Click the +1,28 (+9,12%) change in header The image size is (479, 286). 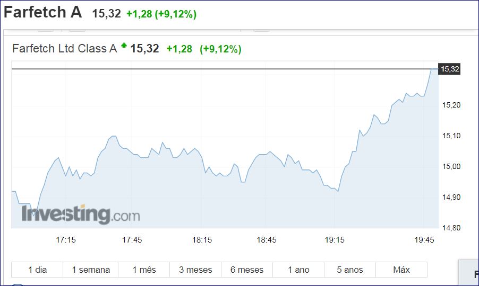pyautogui.click(x=161, y=14)
